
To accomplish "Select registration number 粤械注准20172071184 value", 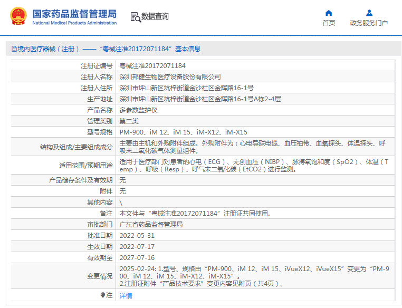I will coord(152,66).
